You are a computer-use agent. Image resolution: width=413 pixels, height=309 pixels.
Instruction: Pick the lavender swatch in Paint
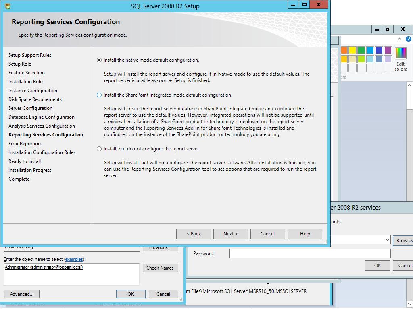point(388,59)
